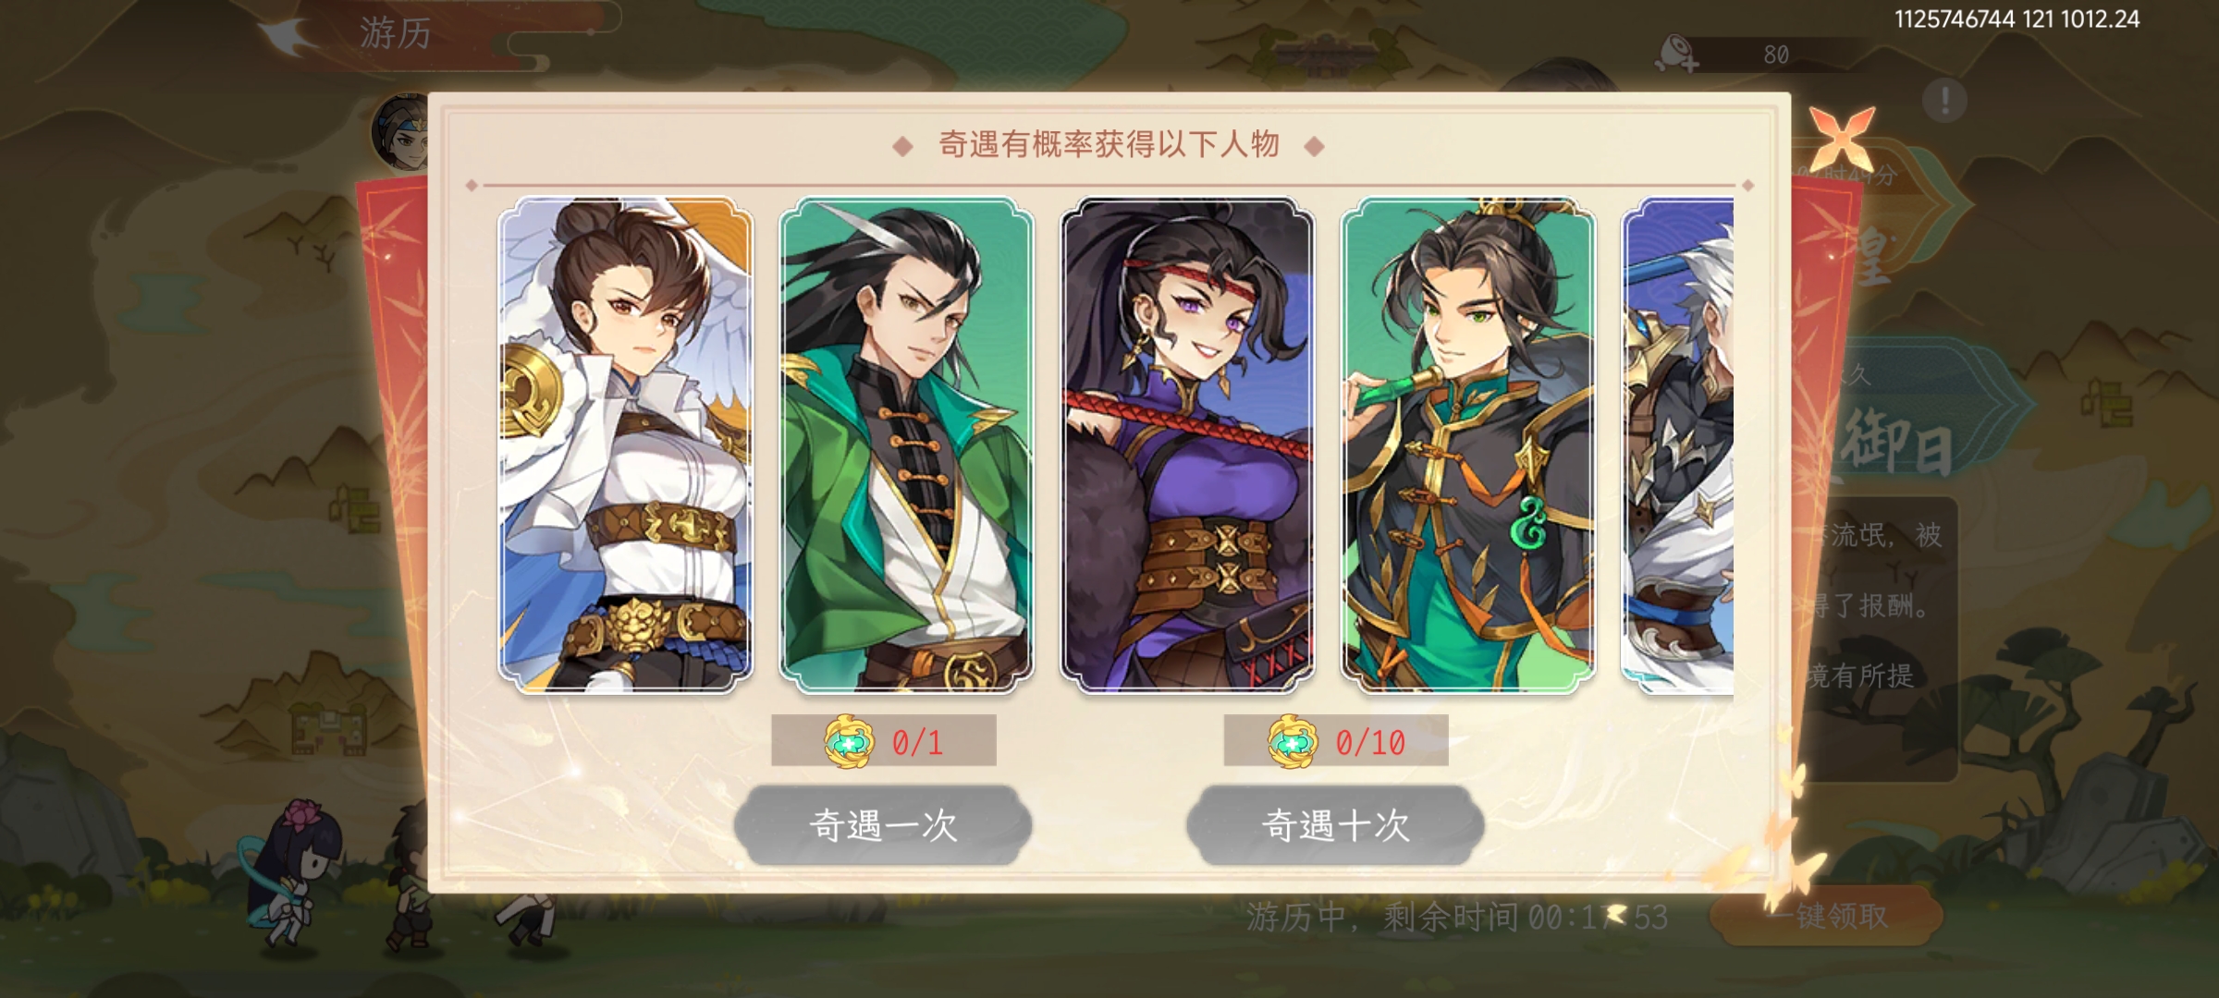2219x998 pixels.
Task: Select the green-cloaked swordsman card
Action: 906,444
